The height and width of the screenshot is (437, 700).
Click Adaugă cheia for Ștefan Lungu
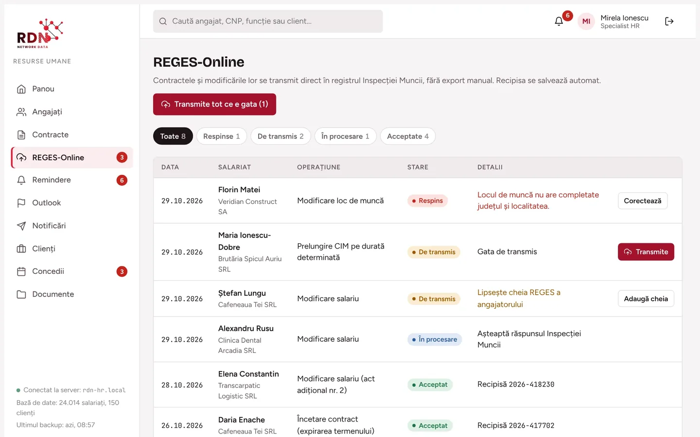click(x=646, y=299)
